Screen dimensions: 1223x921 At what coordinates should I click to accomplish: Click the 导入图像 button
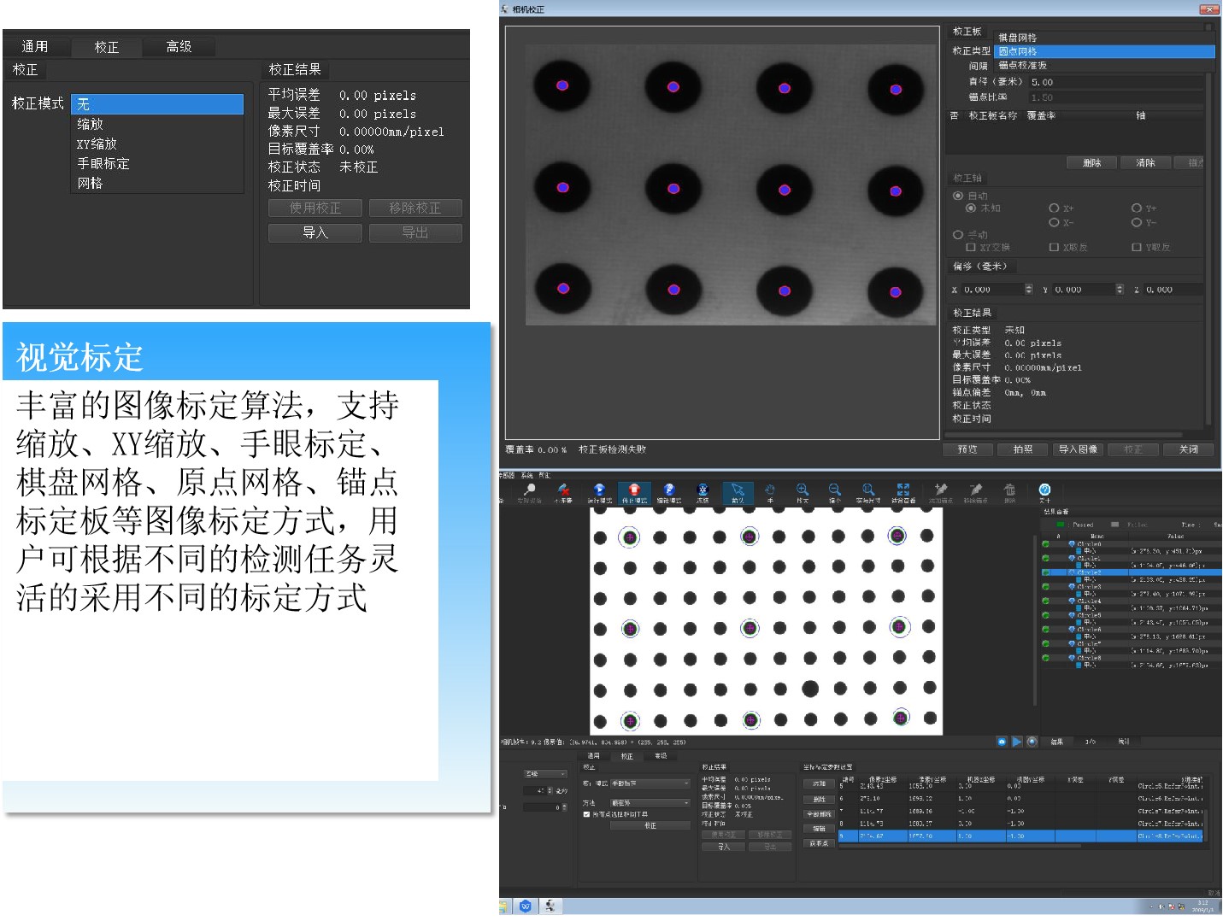coord(1078,449)
